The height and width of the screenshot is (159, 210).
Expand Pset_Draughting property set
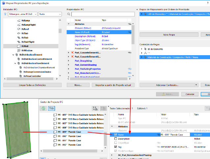pyautogui.click(x=68, y=61)
